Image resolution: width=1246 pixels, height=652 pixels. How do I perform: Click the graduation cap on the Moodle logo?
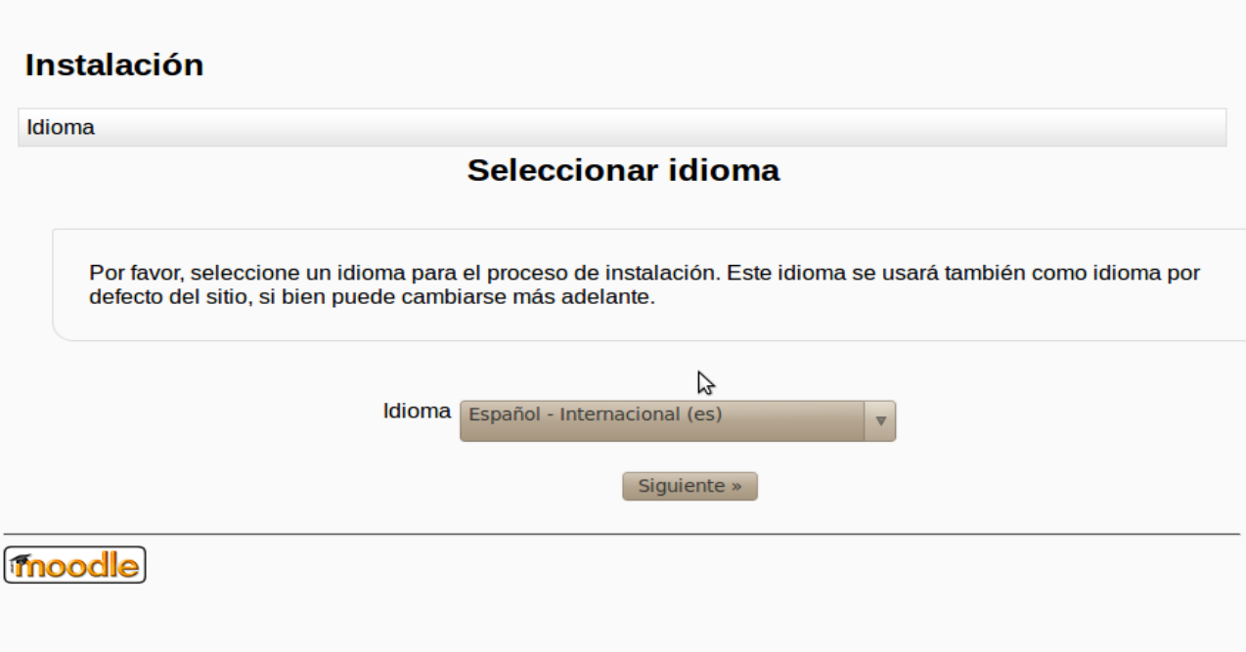point(22,561)
